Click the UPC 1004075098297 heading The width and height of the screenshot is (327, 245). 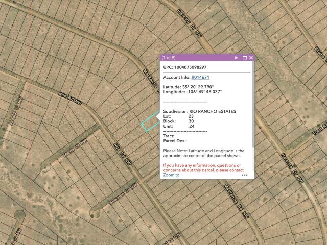click(x=185, y=67)
